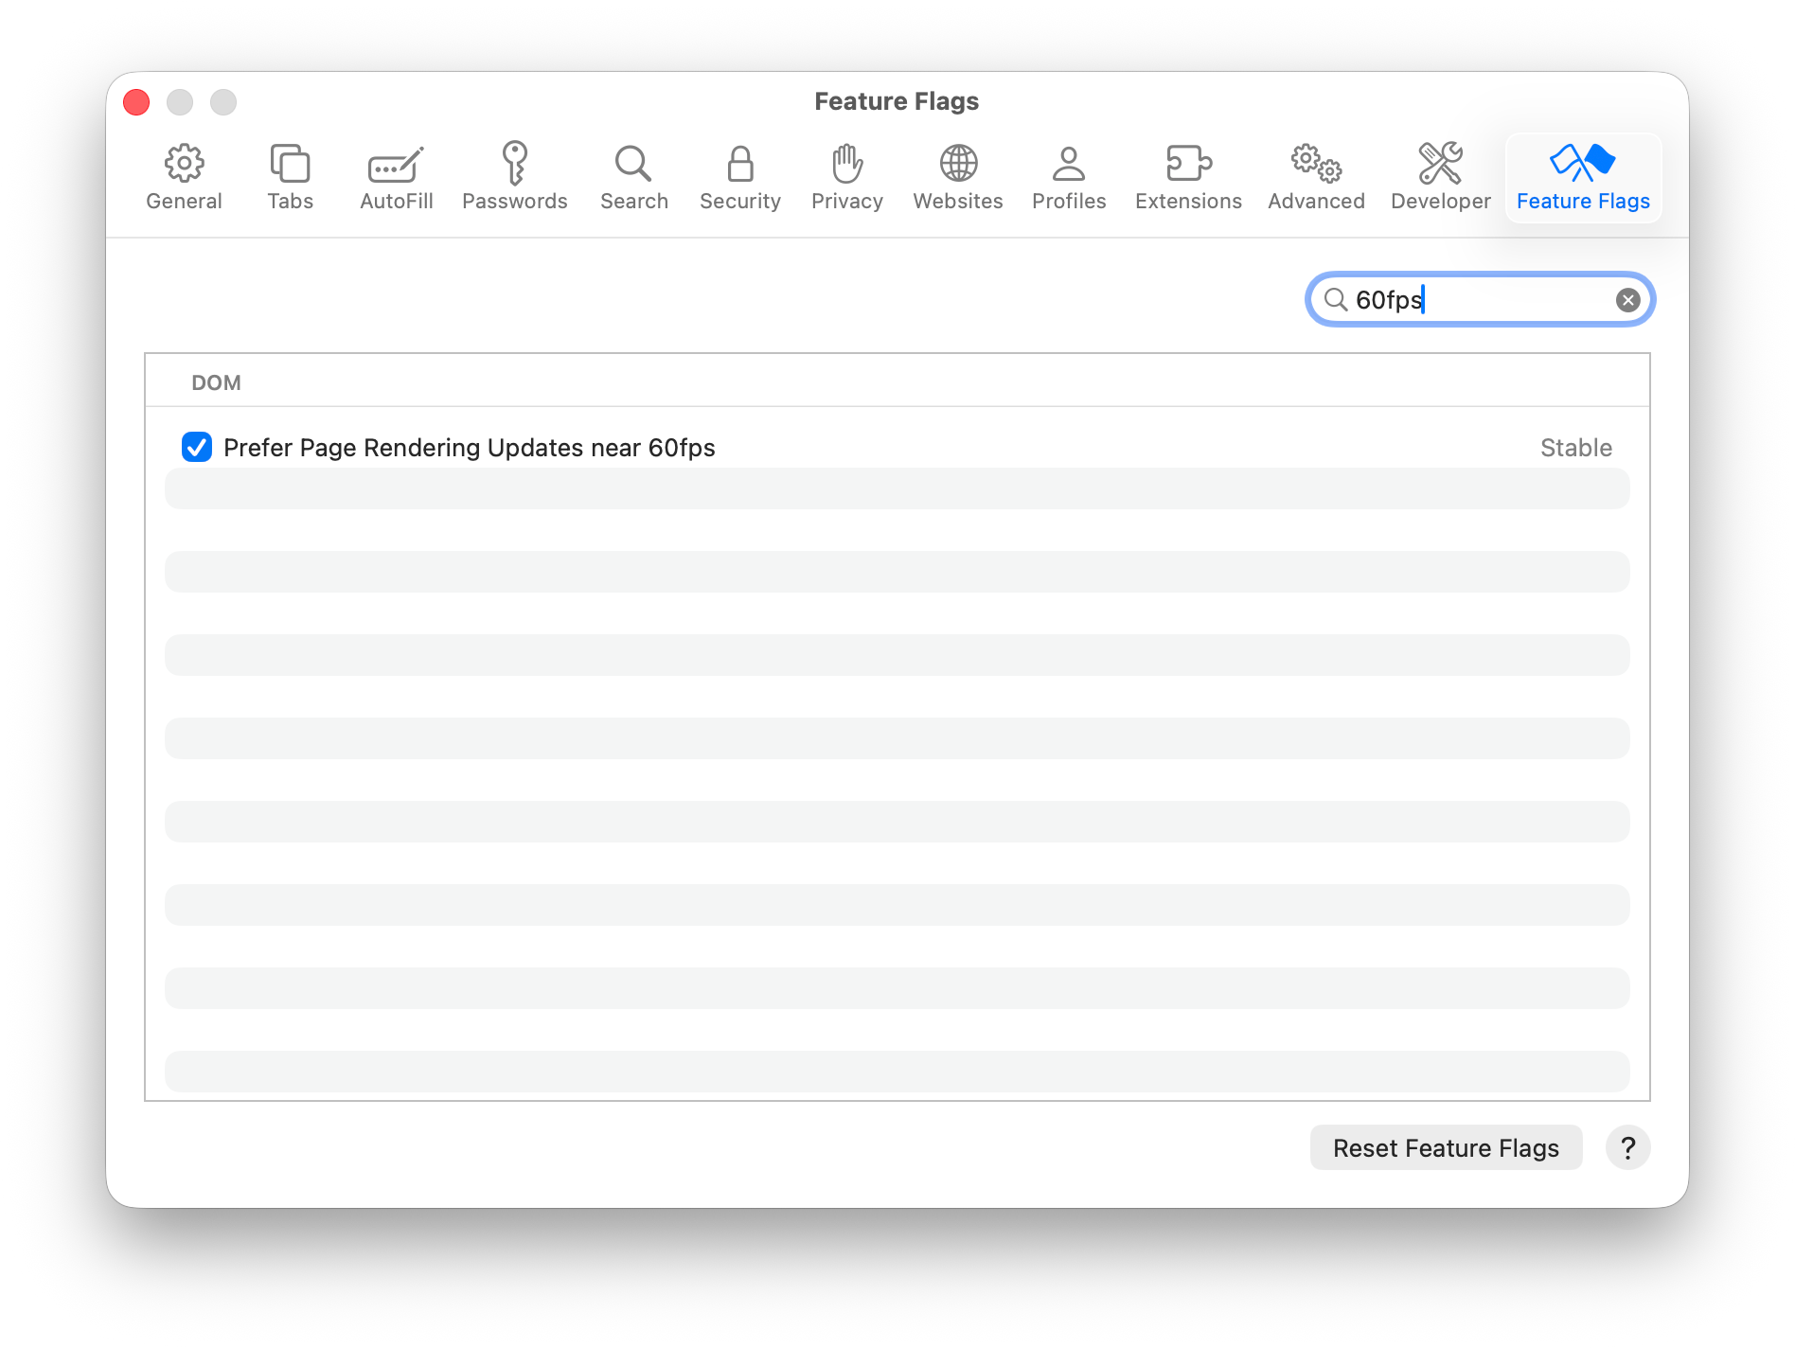Open the Websites globe pane
This screenshot has width=1795, height=1348.
(x=957, y=177)
